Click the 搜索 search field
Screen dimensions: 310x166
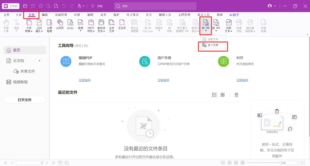155,6
